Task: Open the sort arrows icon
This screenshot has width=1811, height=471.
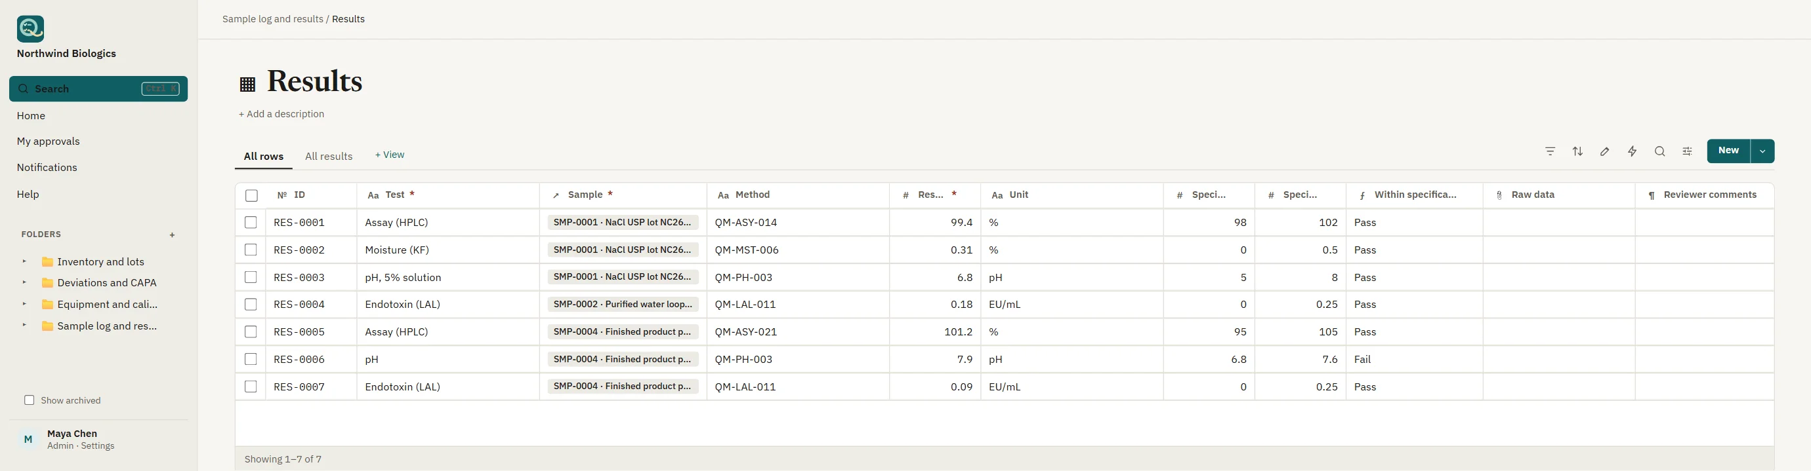Action: (x=1577, y=151)
